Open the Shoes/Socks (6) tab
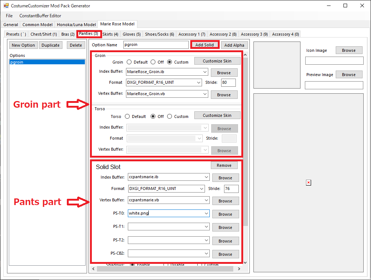371x280 pixels. (x=159, y=34)
